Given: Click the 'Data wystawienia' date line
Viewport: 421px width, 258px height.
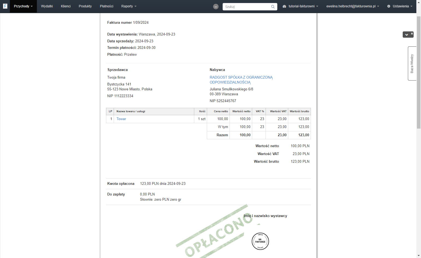Looking at the screenshot, I should tap(141, 34).
